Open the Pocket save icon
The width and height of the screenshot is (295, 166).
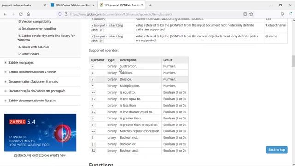point(282,14)
